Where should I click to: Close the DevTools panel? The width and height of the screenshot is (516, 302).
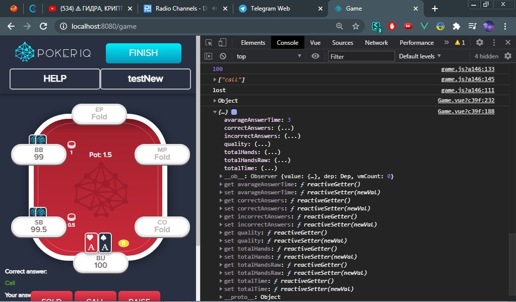pyautogui.click(x=508, y=42)
